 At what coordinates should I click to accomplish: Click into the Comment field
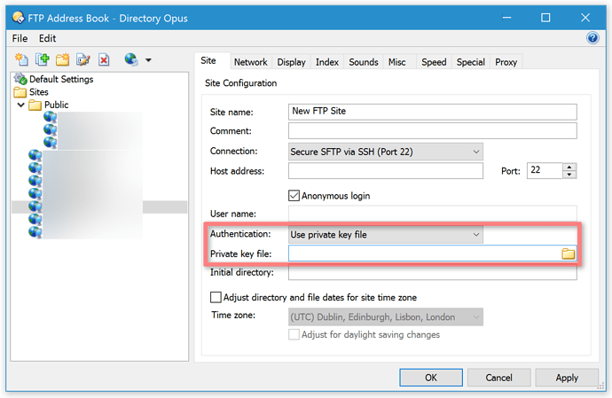pos(433,130)
